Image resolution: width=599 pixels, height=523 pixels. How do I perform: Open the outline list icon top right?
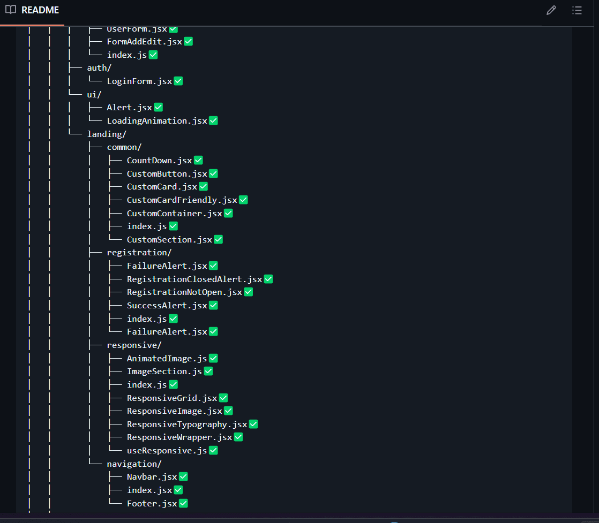point(577,10)
